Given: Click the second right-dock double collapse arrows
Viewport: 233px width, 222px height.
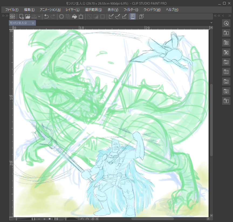Looking at the screenshot, I should pyautogui.click(x=219, y=16).
